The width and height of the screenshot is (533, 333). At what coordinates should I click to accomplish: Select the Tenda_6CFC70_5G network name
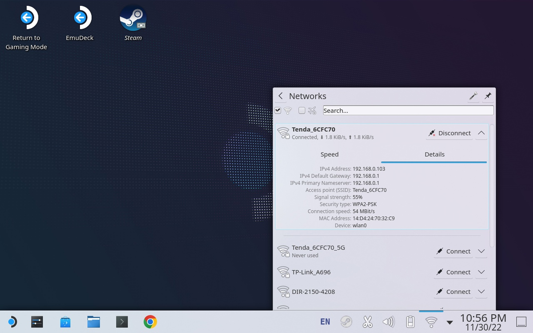click(x=318, y=247)
